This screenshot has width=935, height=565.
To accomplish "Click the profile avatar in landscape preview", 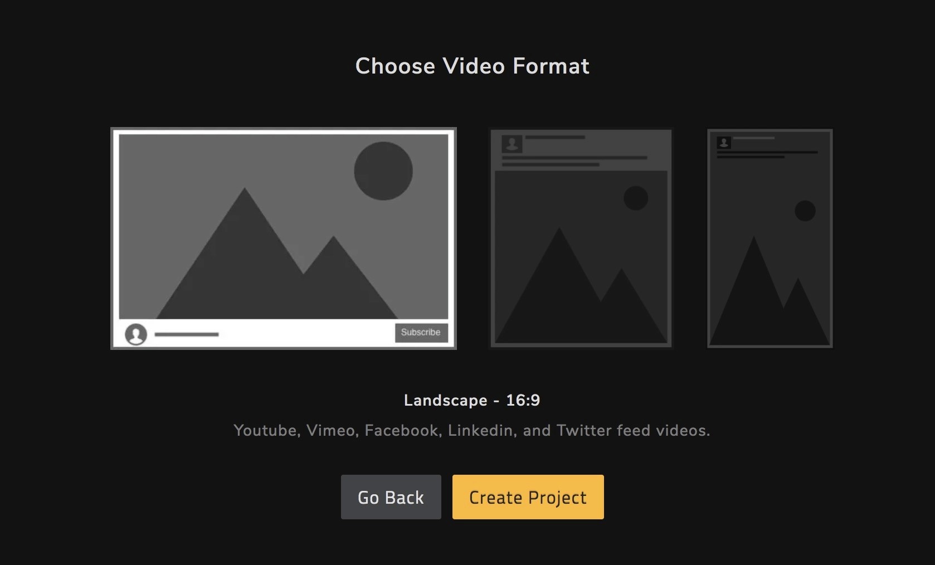I will 136,334.
